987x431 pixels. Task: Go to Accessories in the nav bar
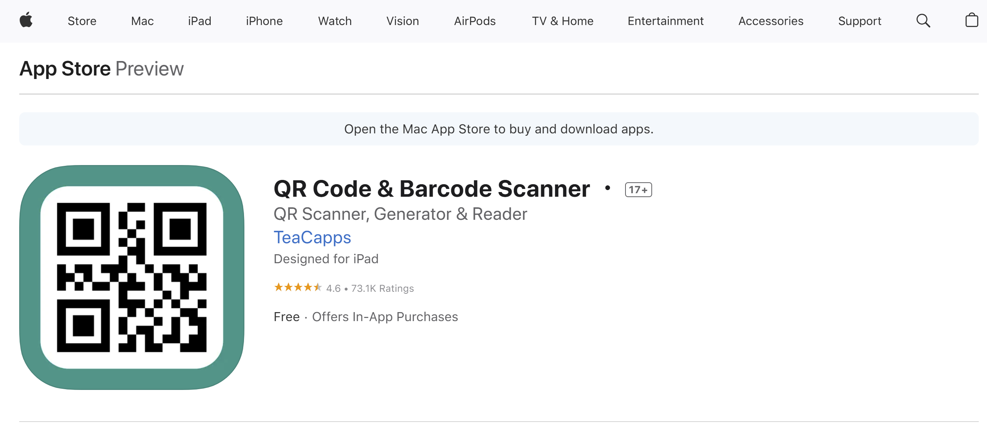click(x=771, y=21)
